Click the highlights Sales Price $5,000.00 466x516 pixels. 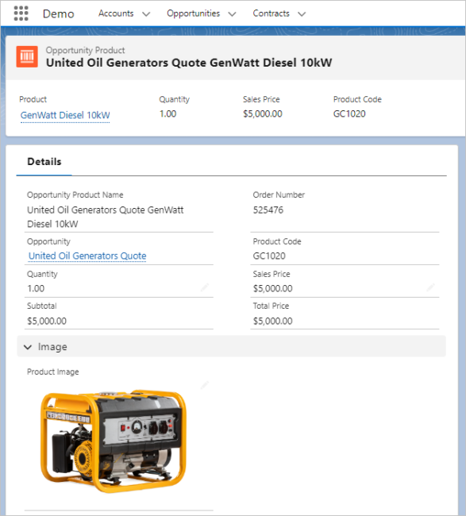262,114
